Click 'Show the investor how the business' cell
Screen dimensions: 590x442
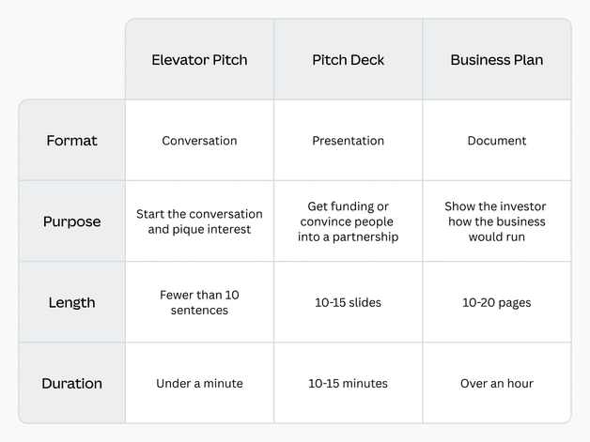tap(496, 221)
